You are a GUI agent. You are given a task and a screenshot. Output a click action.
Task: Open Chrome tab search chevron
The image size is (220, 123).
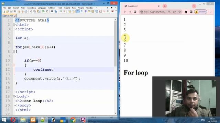(x=194, y=6)
